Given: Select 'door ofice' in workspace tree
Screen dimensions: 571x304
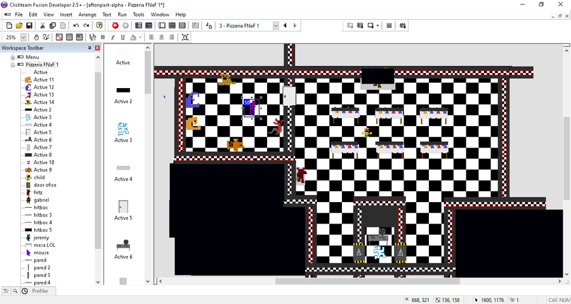Looking at the screenshot, I should [45, 185].
